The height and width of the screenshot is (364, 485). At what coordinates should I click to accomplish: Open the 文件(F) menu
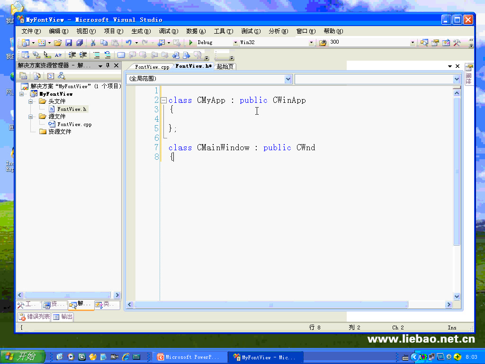pos(31,31)
